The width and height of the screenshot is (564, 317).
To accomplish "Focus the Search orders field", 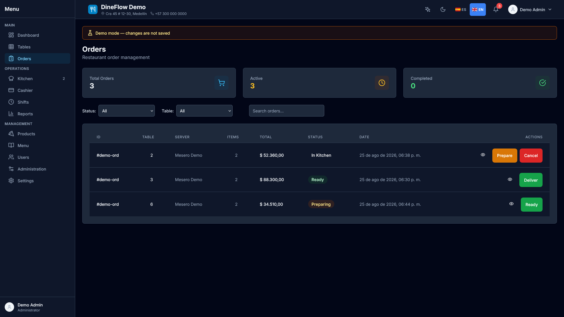I will coord(287,111).
